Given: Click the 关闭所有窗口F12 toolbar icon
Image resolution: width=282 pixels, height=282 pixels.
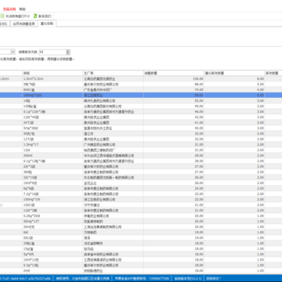Looking at the screenshot, I should (x=2, y=16).
